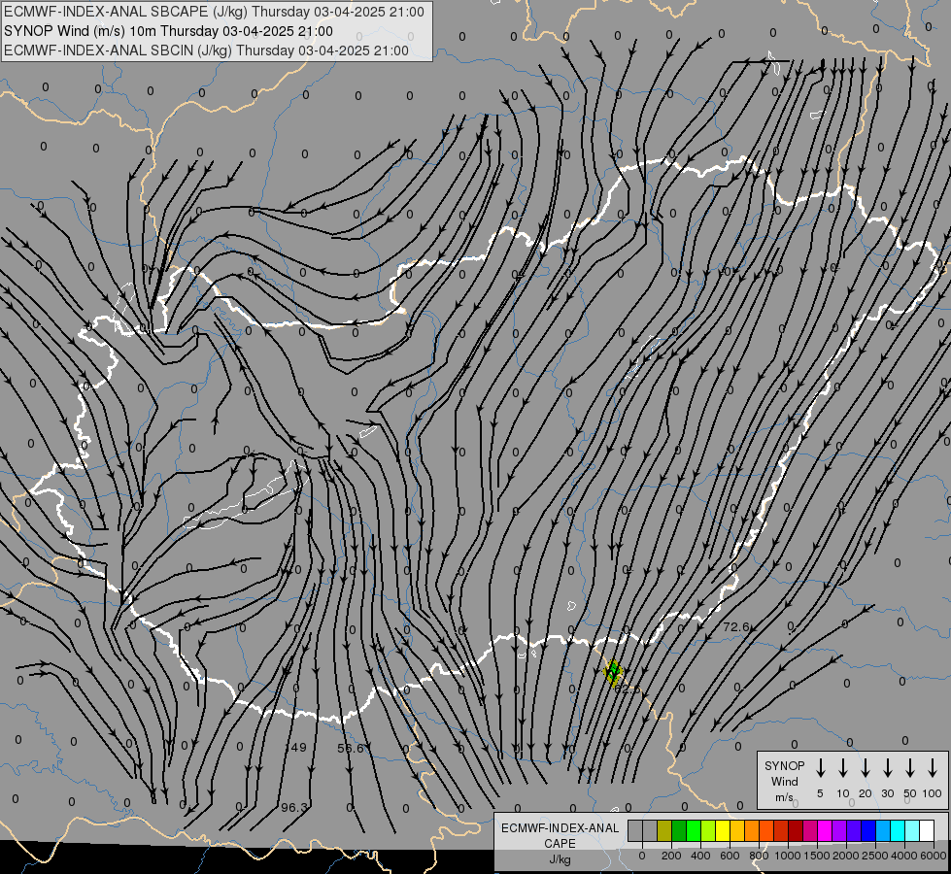Pick the bright green swatch in CAPE legend

click(x=694, y=830)
